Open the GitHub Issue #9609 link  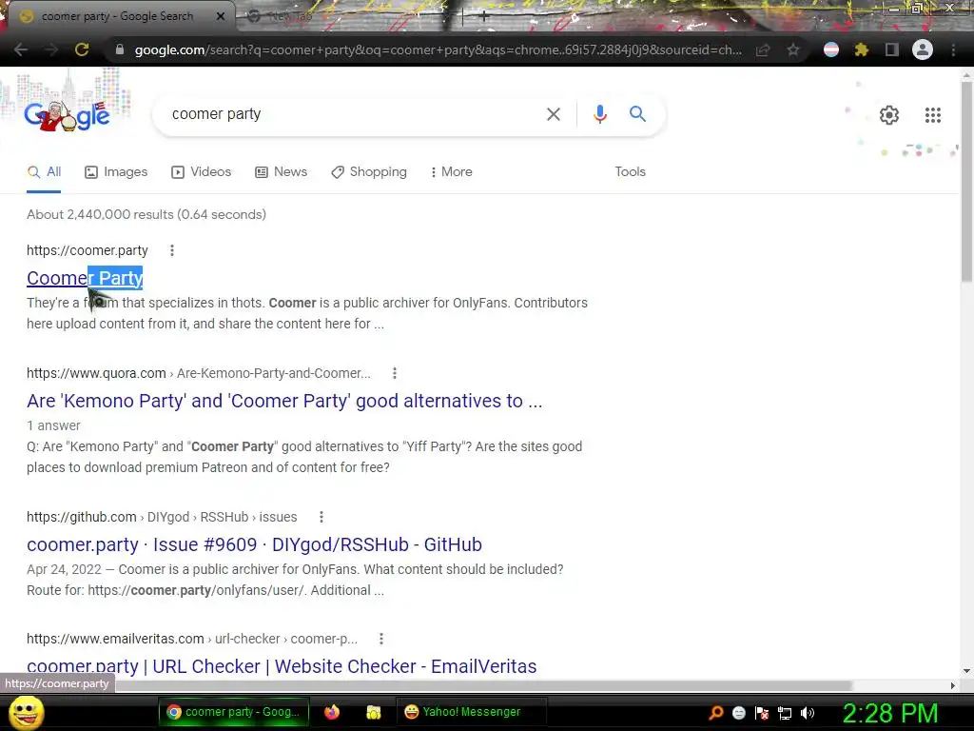coord(254,544)
